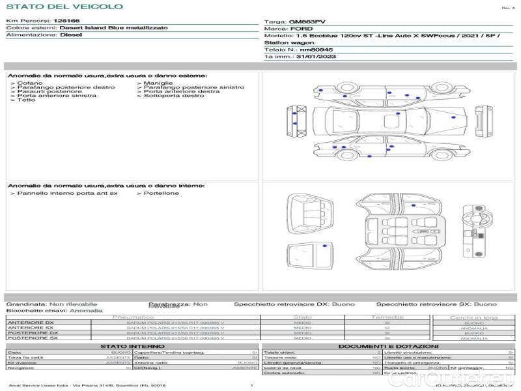Click the blue damage marker on the roof

[398, 113]
